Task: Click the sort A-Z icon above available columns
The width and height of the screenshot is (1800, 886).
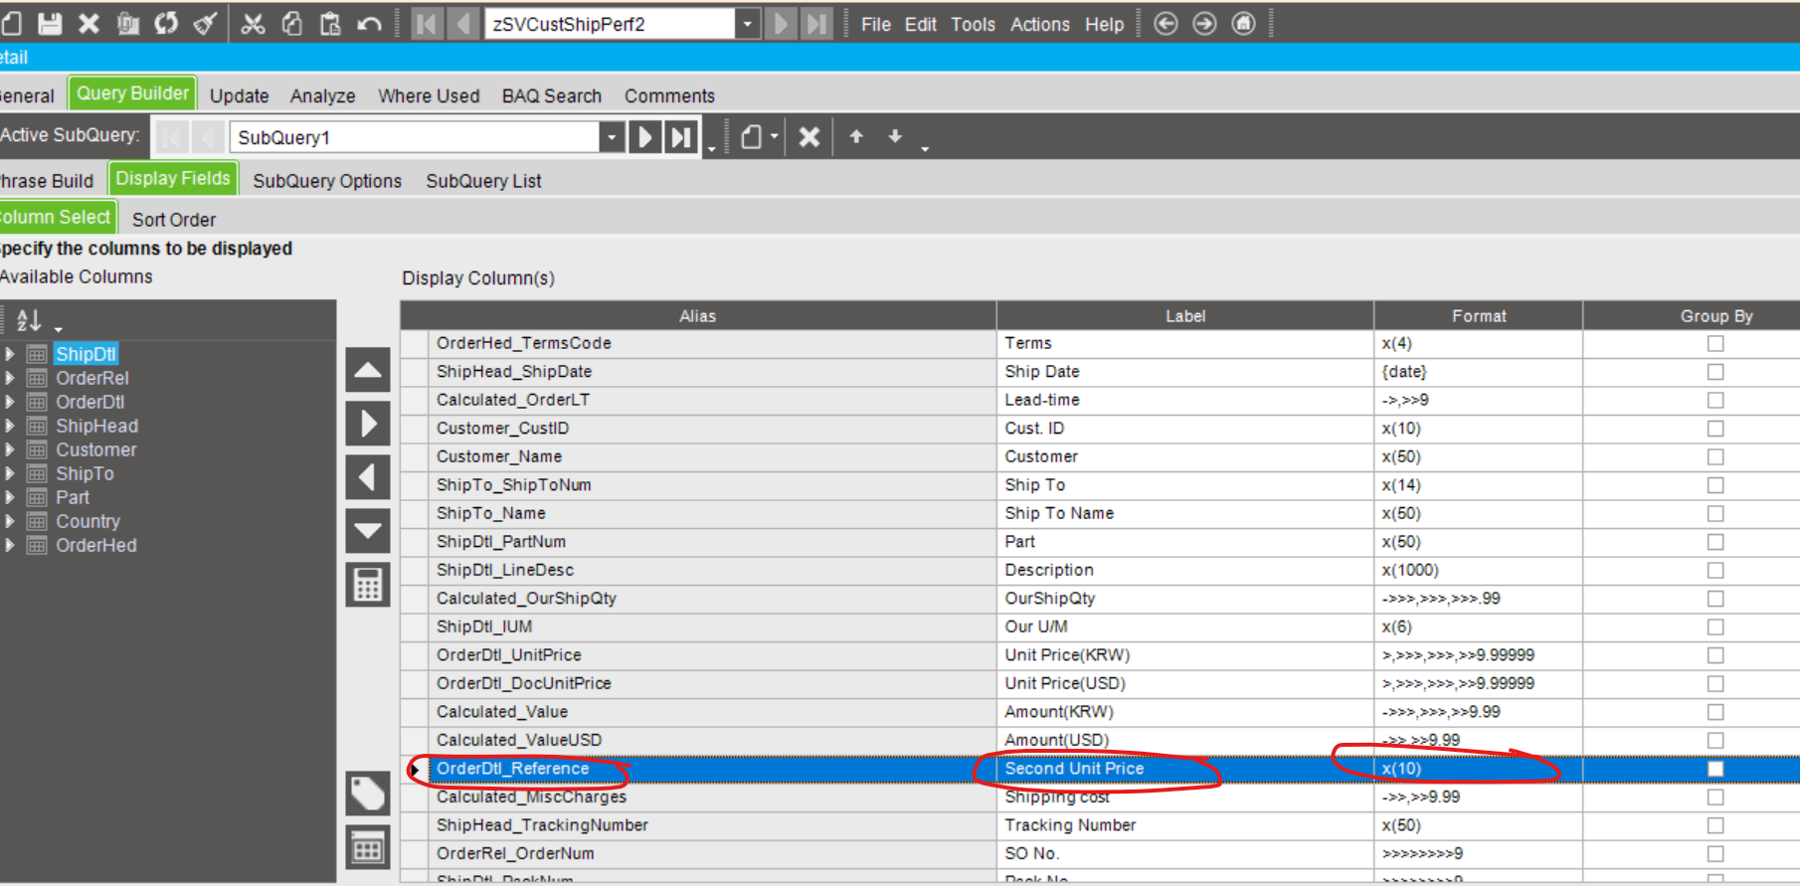Action: (29, 320)
